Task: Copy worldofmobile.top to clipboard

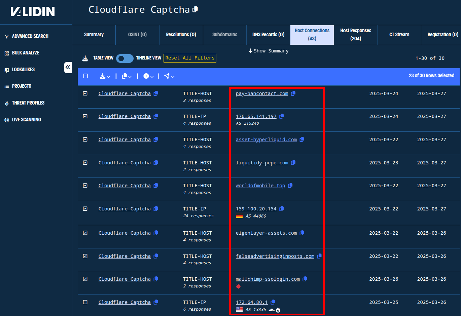Action: (290, 186)
